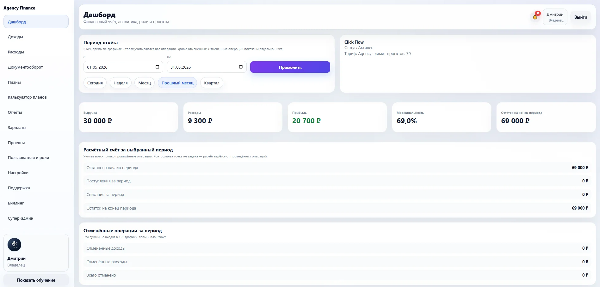This screenshot has width=600, height=287.
Task: Click the Маржинальность 69,0% card
Action: click(442, 117)
